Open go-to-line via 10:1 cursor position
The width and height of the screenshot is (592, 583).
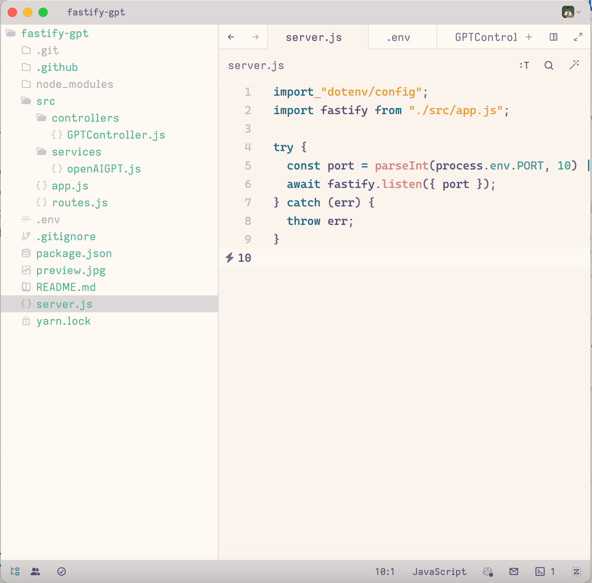[x=385, y=571]
